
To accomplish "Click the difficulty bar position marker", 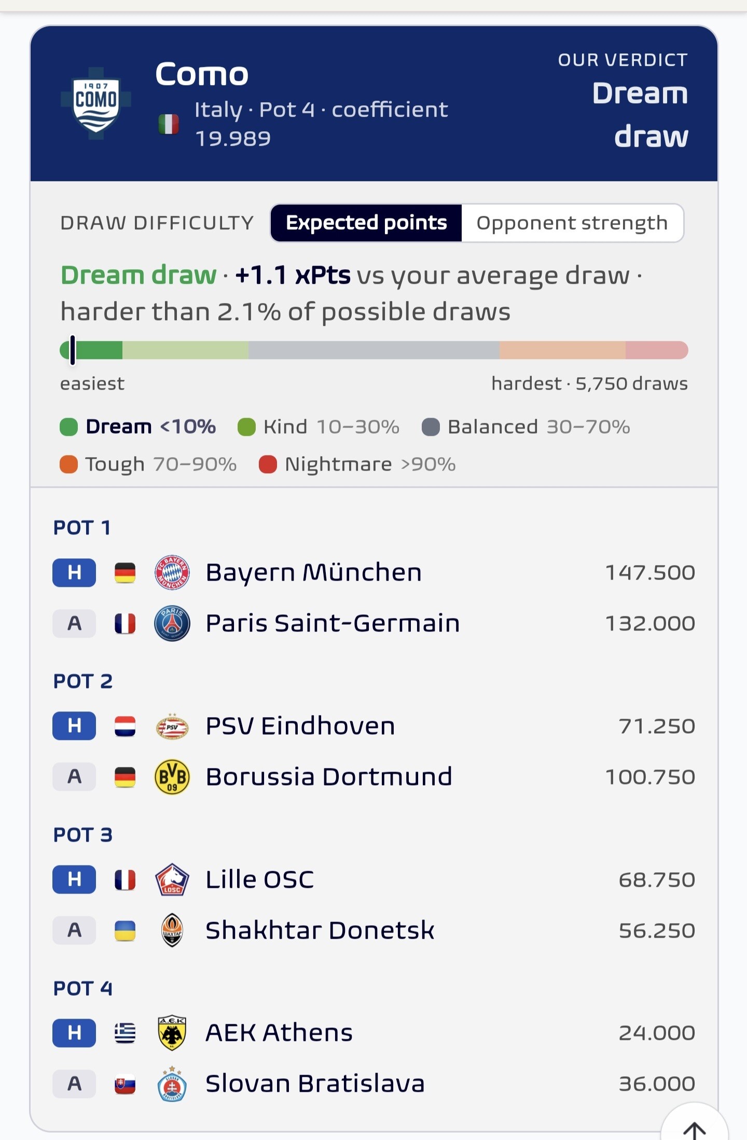I will pos(73,350).
